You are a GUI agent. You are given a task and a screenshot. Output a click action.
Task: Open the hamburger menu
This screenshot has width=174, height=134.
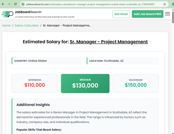click(x=167, y=14)
